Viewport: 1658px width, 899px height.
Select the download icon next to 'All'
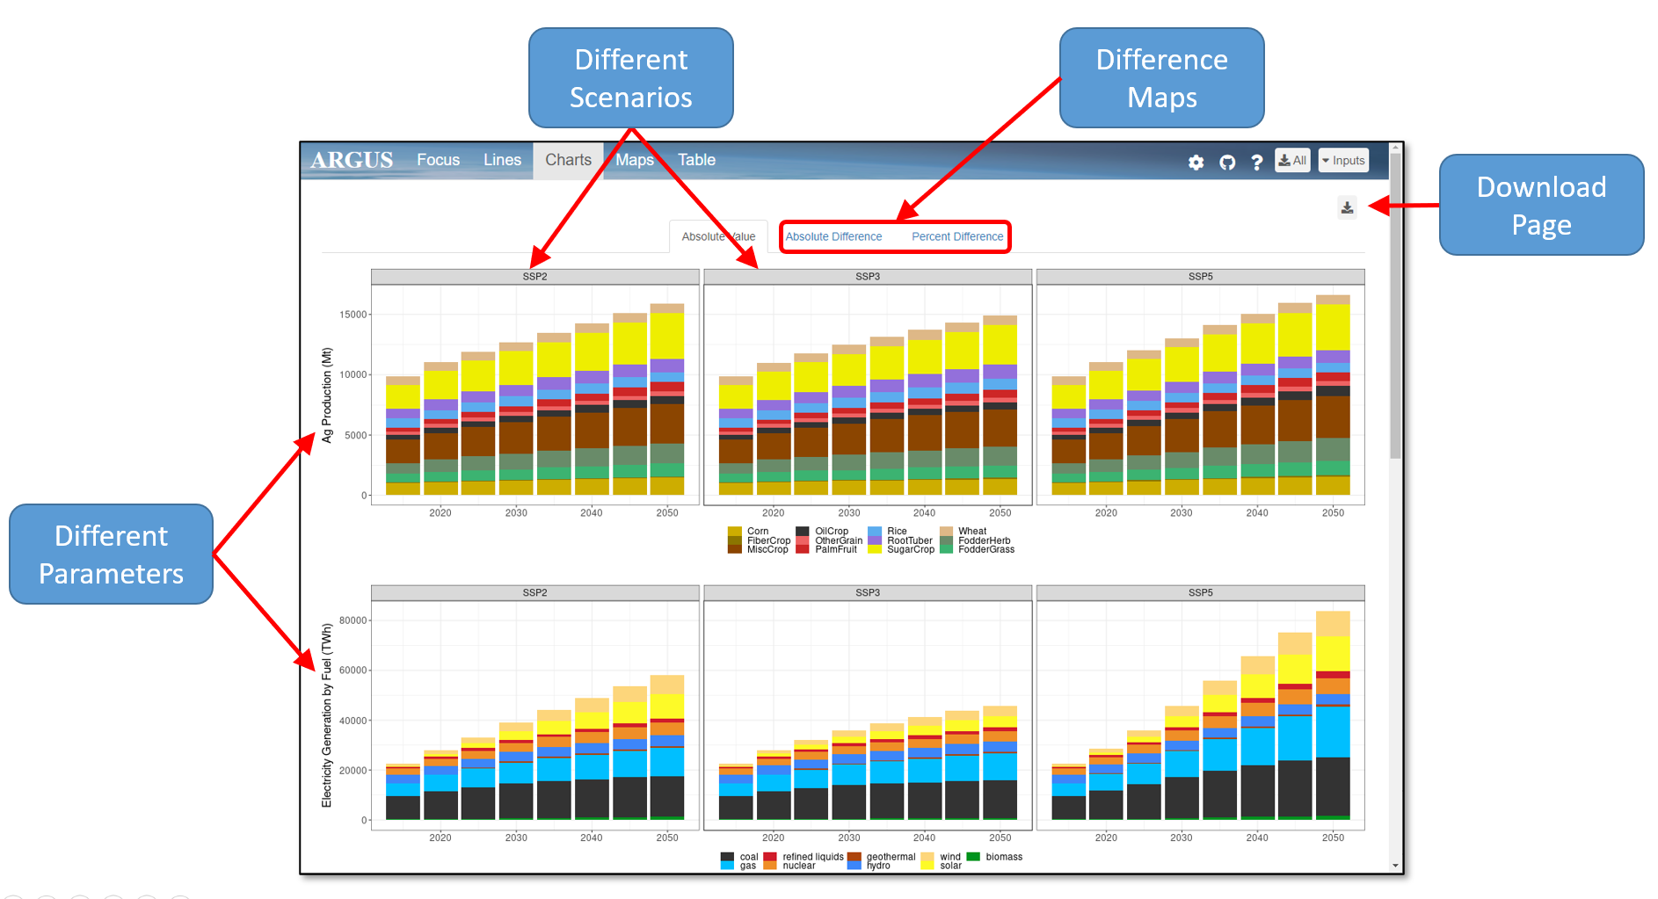[1283, 161]
